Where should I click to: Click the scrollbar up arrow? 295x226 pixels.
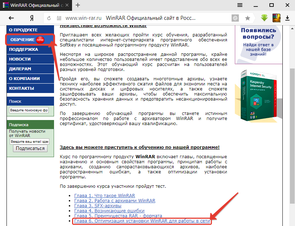[x=292, y=29]
